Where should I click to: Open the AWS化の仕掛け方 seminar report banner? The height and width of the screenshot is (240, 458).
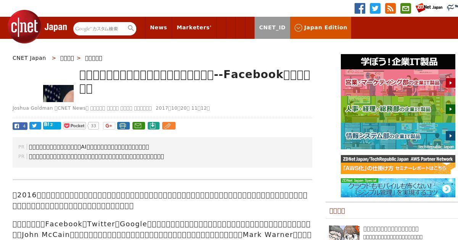click(398, 165)
